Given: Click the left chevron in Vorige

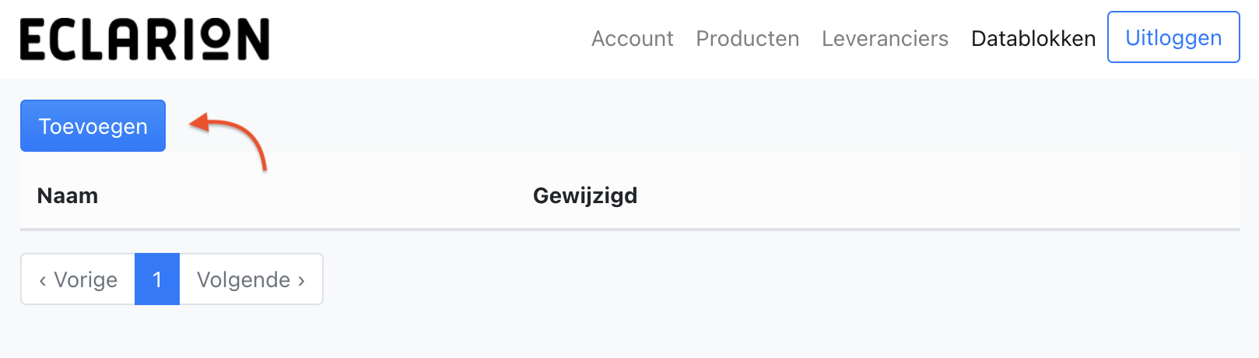Looking at the screenshot, I should pyautogui.click(x=43, y=280).
